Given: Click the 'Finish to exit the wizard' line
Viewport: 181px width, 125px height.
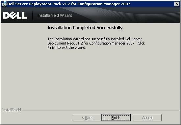Looking at the screenshot, I should pos(67,47).
